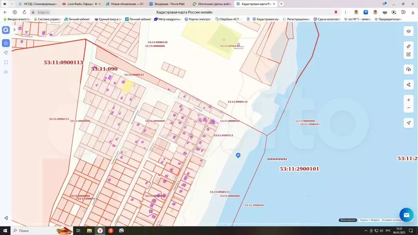
Task: Open the browser page options menu
Action: [x=345, y=12]
